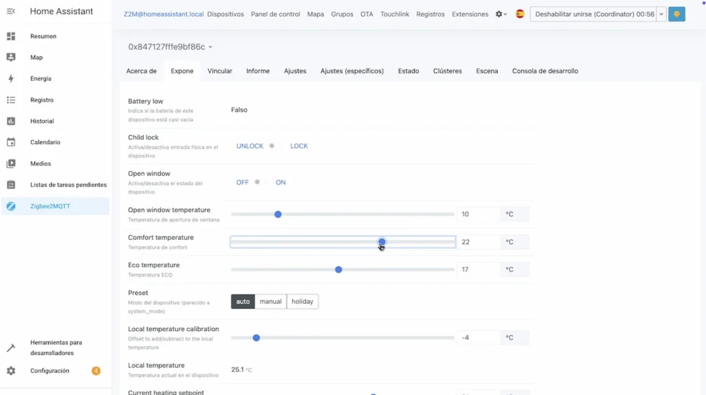Select the auto preset
Screen dimensions: 706x395
(243, 301)
